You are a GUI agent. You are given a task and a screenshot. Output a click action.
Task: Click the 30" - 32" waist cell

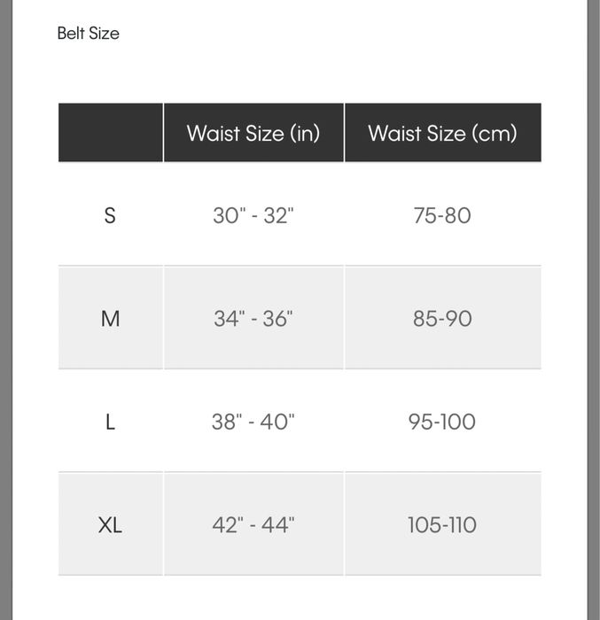(x=253, y=215)
